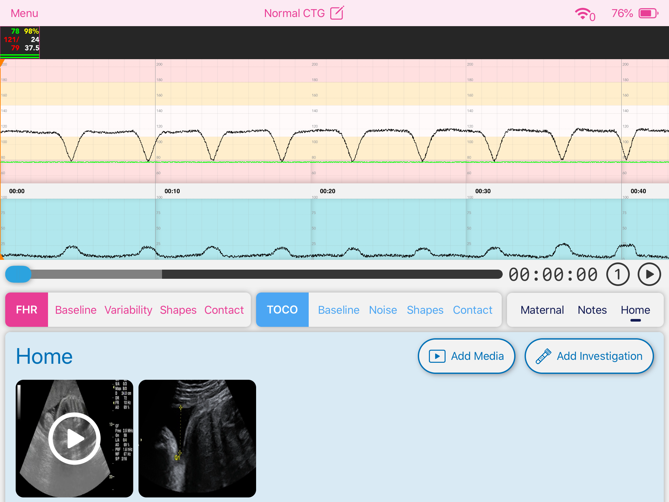Toggle the blue TOCO section button
Viewport: 669px width, 502px height.
282,310
